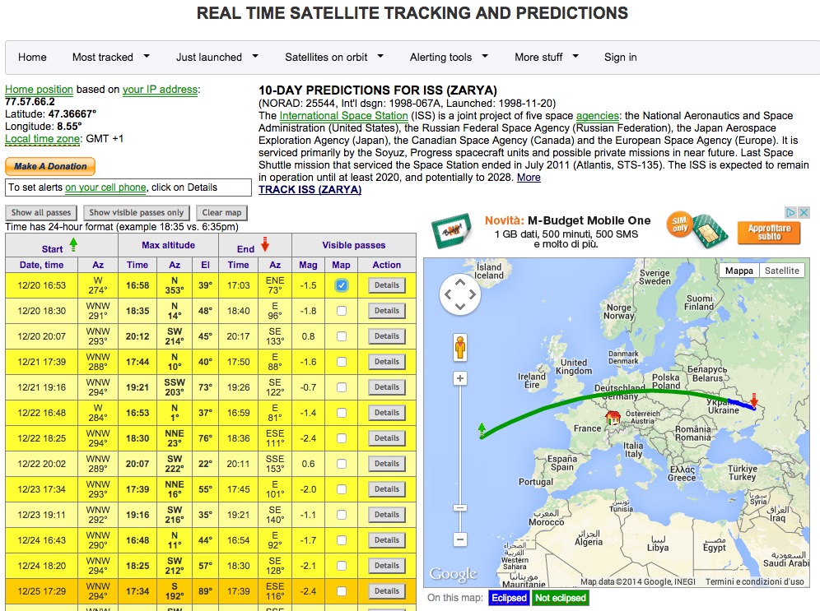Open the Local time zone link
Image resolution: width=820 pixels, height=611 pixels.
pos(43,139)
